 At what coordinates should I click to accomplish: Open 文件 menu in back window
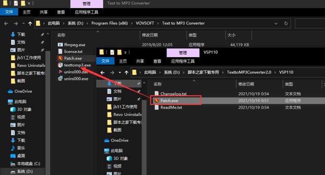pyautogui.click(x=9, y=12)
